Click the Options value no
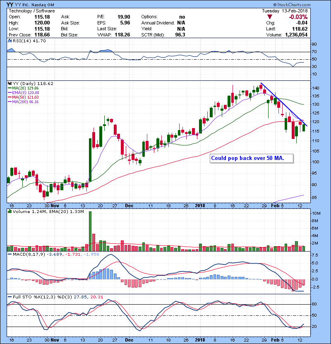The height and width of the screenshot is (344, 331). click(x=182, y=17)
